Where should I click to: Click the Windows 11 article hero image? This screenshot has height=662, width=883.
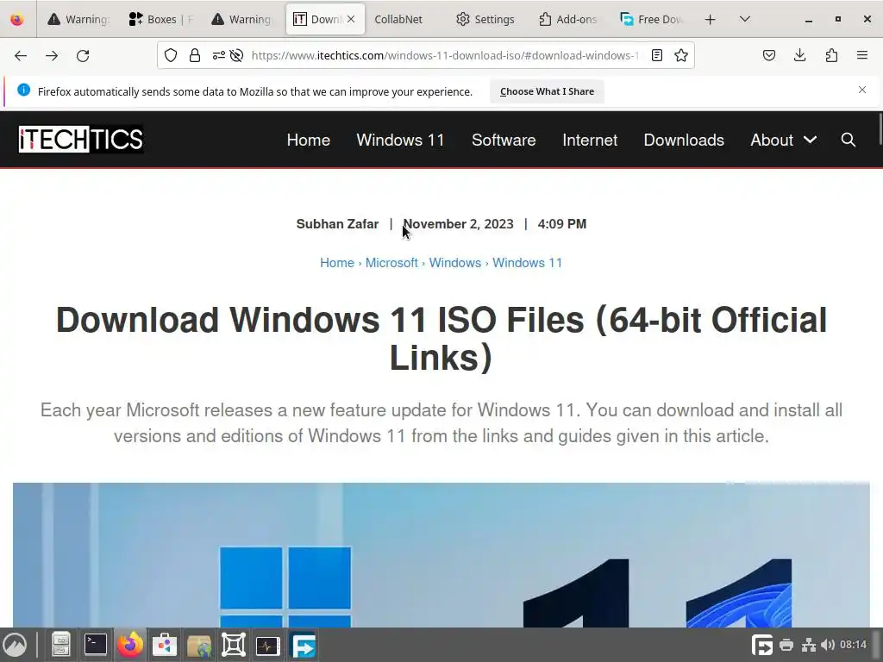coord(441,555)
